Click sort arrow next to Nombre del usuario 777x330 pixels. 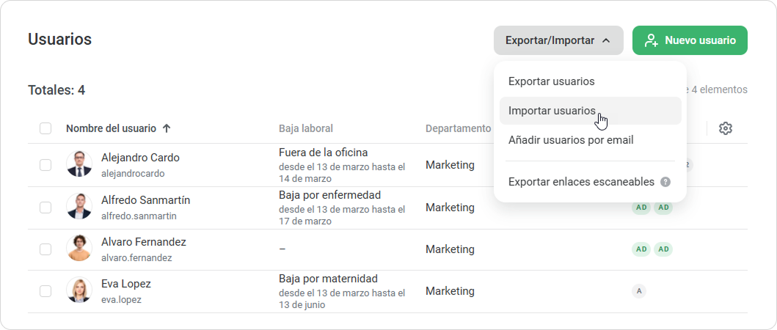click(167, 128)
